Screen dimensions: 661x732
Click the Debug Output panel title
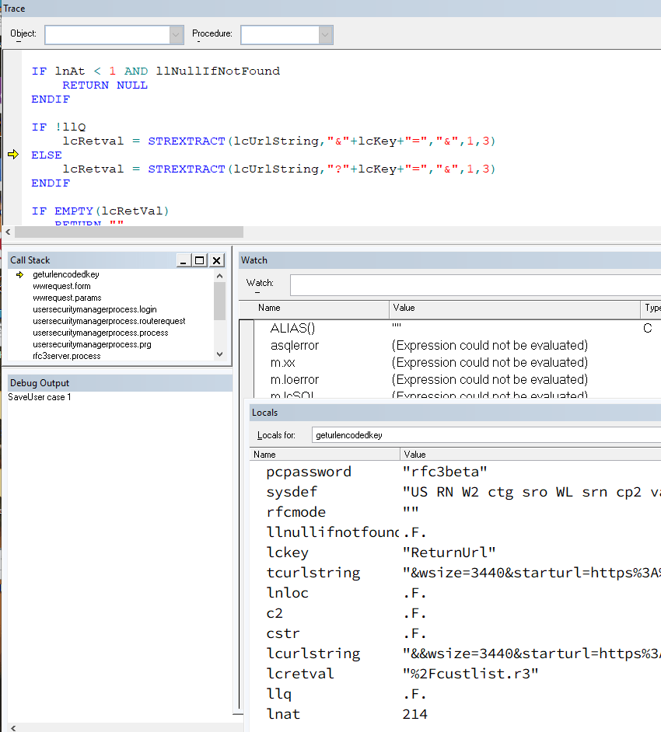pos(40,383)
